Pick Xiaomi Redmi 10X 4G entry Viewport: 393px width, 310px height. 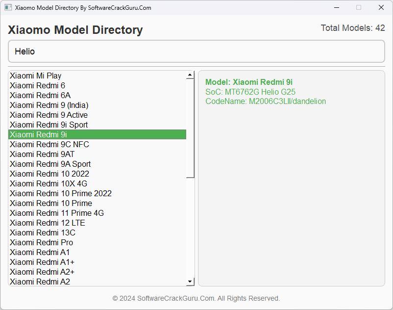pyautogui.click(x=97, y=183)
